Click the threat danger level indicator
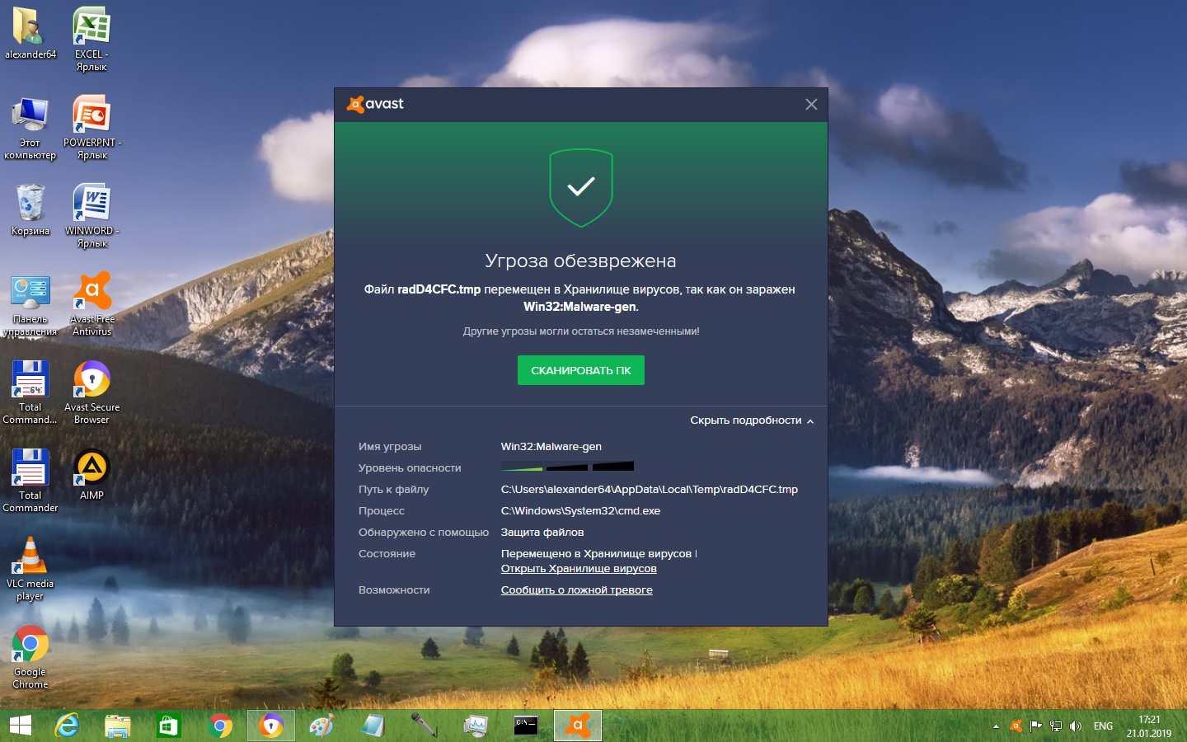The width and height of the screenshot is (1187, 742). [x=567, y=467]
